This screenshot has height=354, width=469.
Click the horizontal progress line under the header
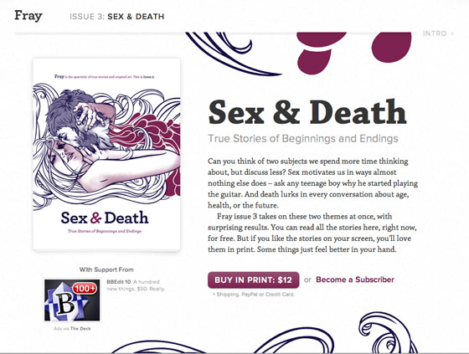(x=215, y=33)
